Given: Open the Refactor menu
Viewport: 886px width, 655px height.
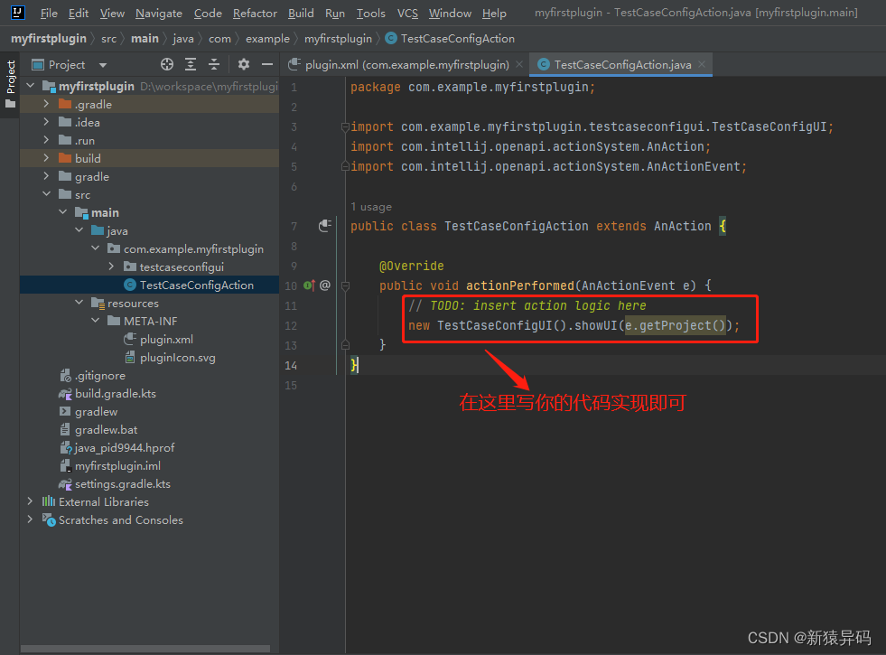Looking at the screenshot, I should click(x=255, y=13).
